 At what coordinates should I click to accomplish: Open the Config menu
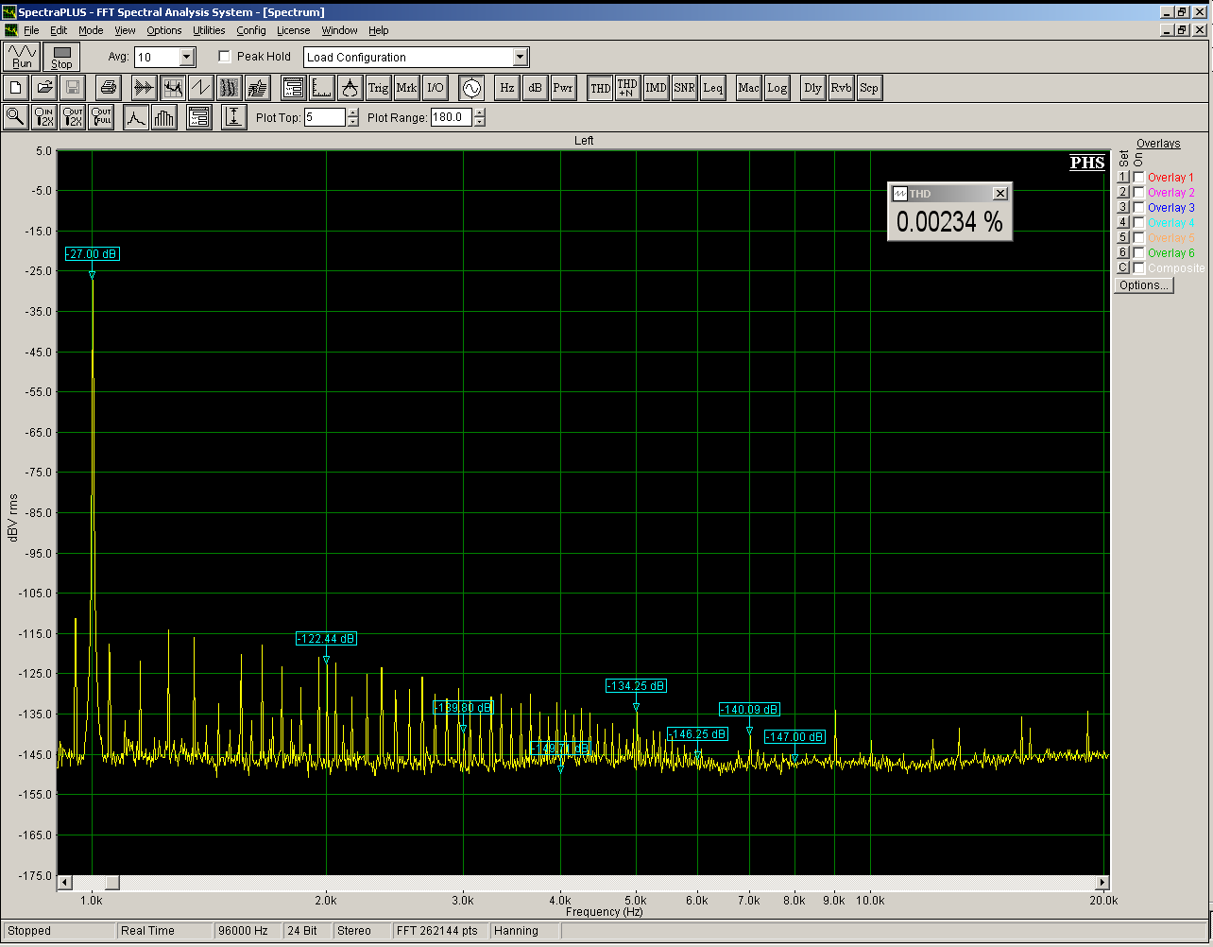(x=251, y=30)
